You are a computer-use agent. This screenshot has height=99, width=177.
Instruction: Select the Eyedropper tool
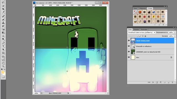tap(3, 12)
